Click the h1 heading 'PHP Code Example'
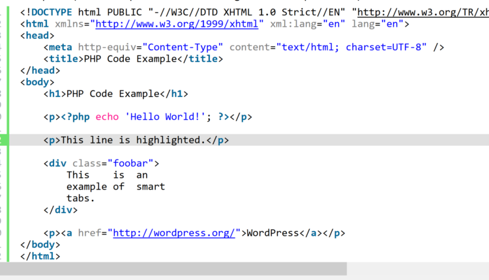This screenshot has height=280, width=489. coord(113,94)
